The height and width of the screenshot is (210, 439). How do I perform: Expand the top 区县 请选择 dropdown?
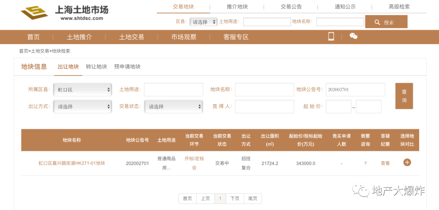tap(204, 22)
